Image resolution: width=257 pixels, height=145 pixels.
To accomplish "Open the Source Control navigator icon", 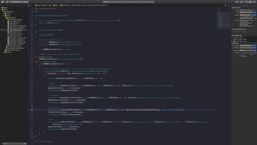I will pos(4,5).
